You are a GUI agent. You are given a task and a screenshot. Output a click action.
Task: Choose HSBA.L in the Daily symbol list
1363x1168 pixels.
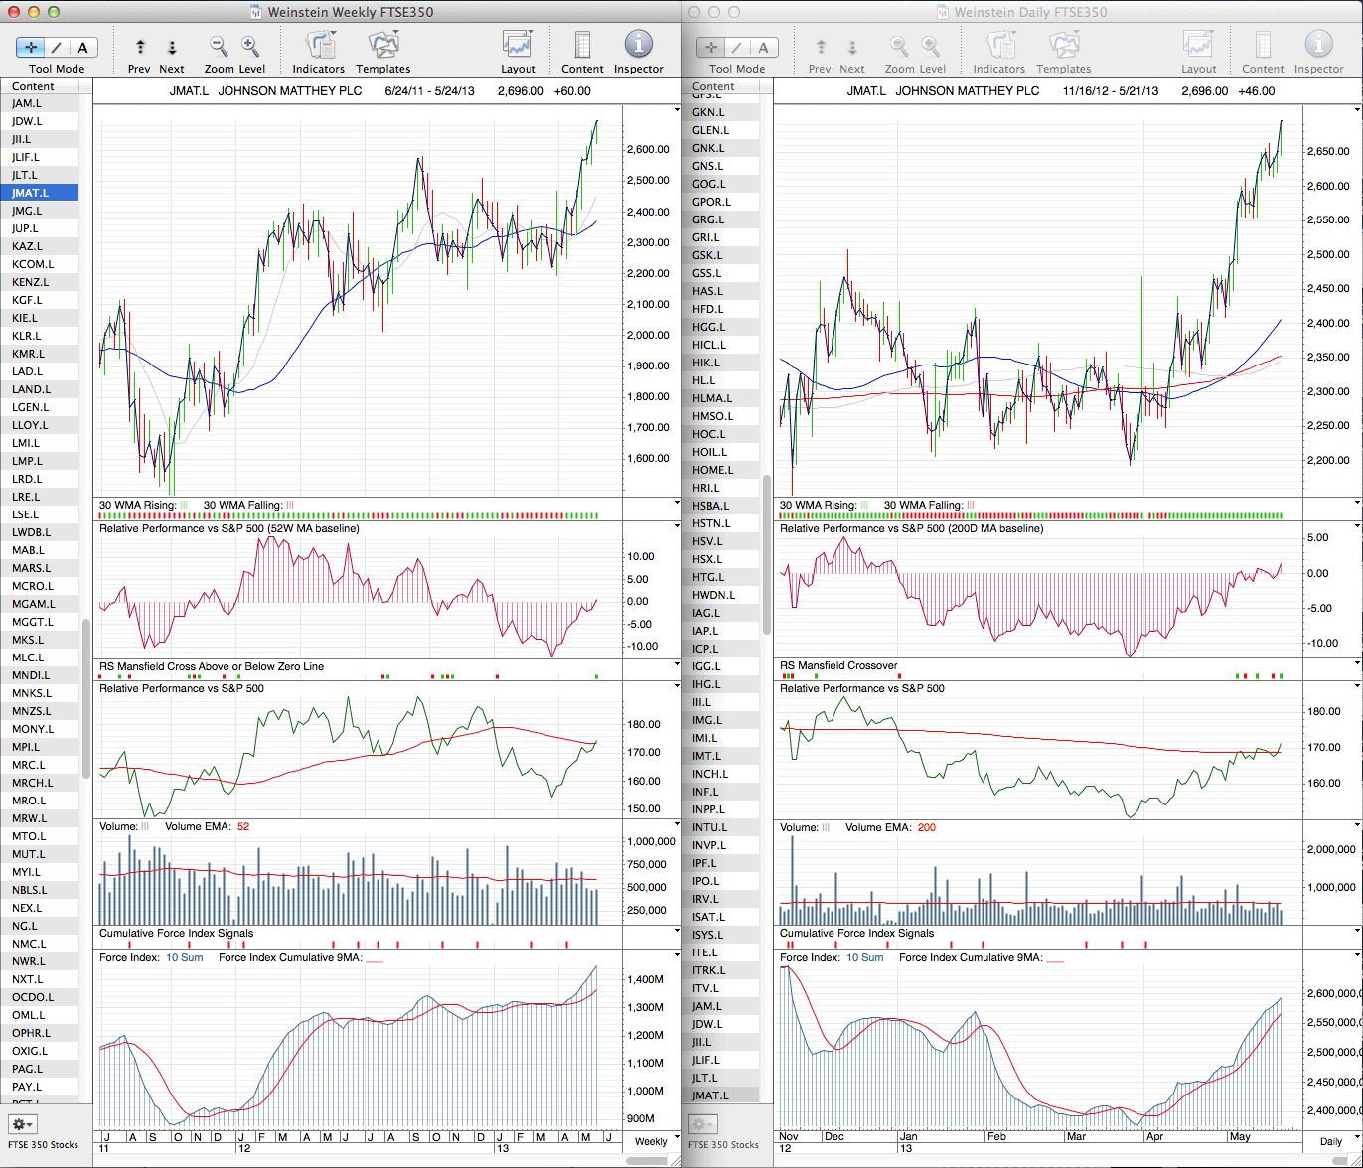[x=711, y=506]
